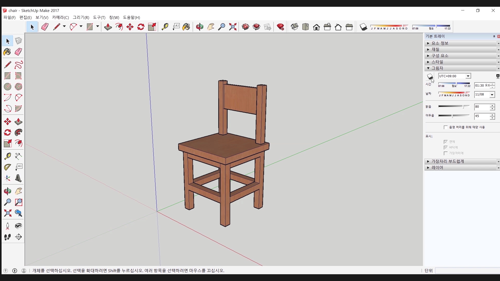This screenshot has width=500, height=281.
Task: Open the UTC+09:00 timezone dropdown
Action: (468, 76)
